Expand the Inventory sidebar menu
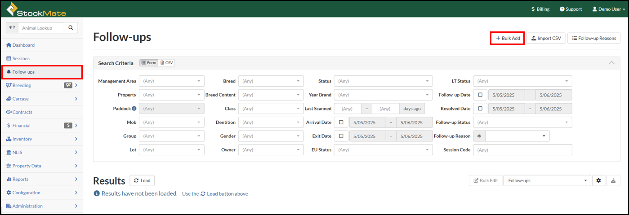This screenshot has width=629, height=215. [41, 139]
